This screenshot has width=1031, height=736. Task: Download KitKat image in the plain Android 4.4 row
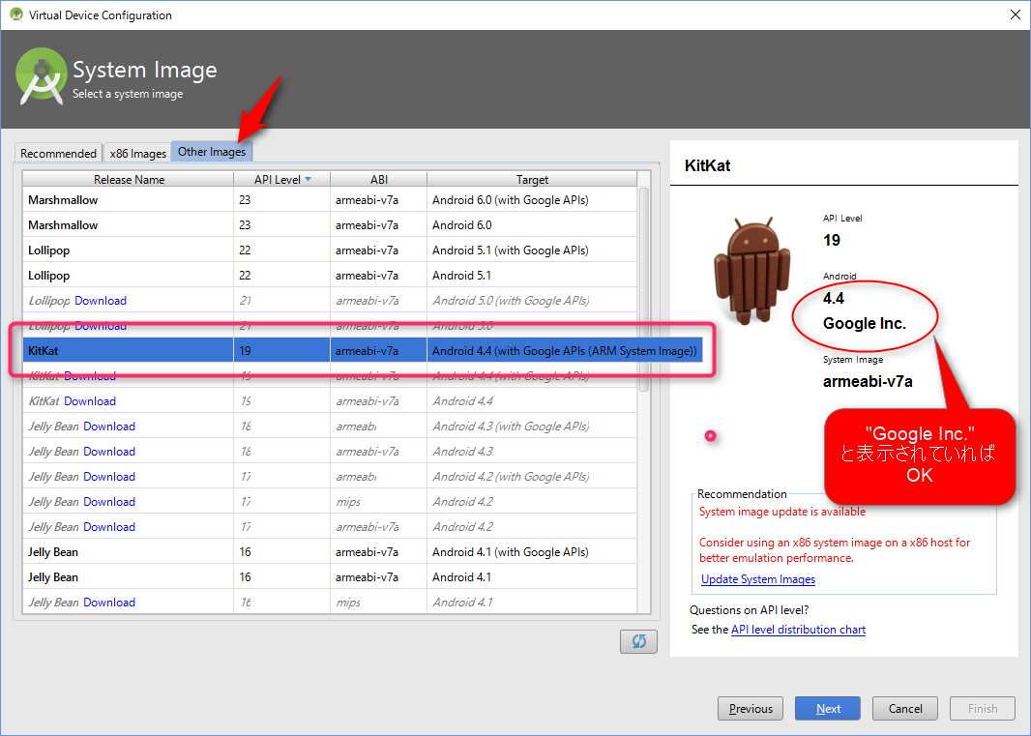coord(90,401)
